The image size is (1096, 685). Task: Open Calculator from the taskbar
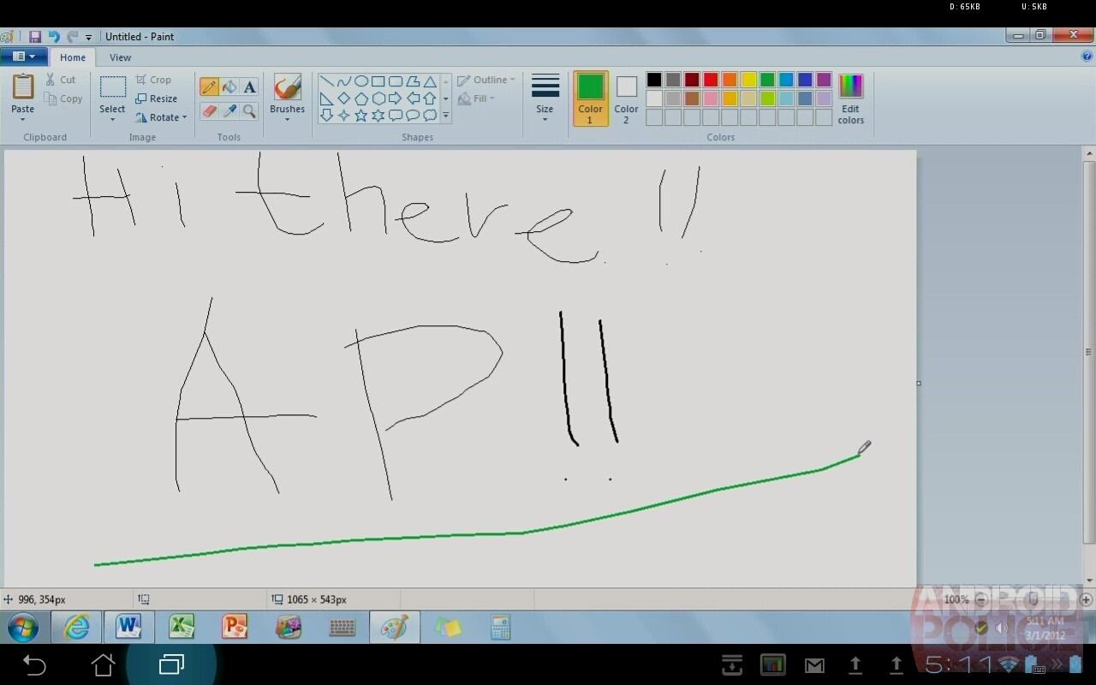tap(501, 628)
